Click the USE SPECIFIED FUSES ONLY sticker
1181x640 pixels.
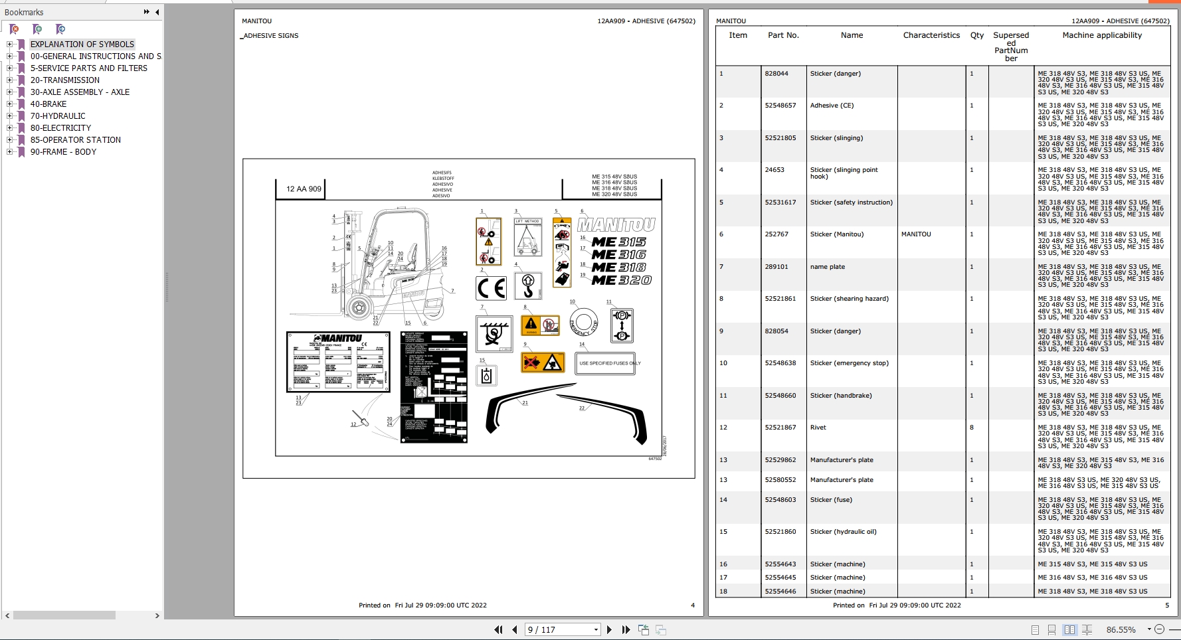[606, 363]
